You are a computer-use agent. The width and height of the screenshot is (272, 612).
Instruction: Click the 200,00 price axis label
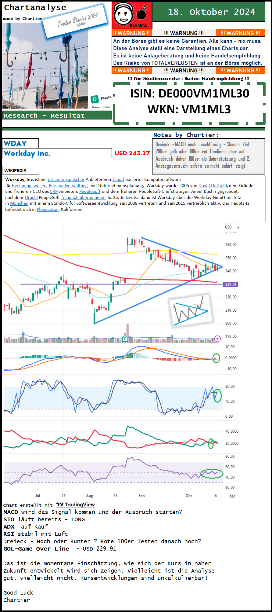coord(231,323)
